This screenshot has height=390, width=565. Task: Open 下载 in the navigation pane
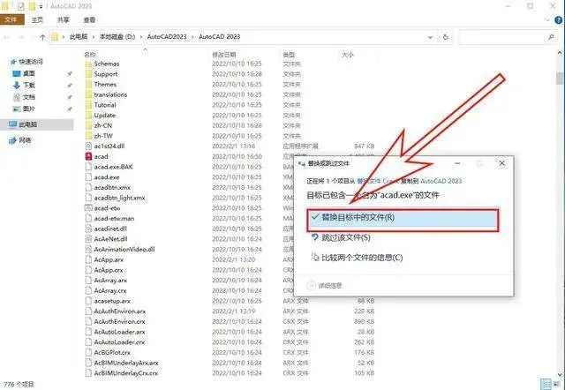coord(28,85)
